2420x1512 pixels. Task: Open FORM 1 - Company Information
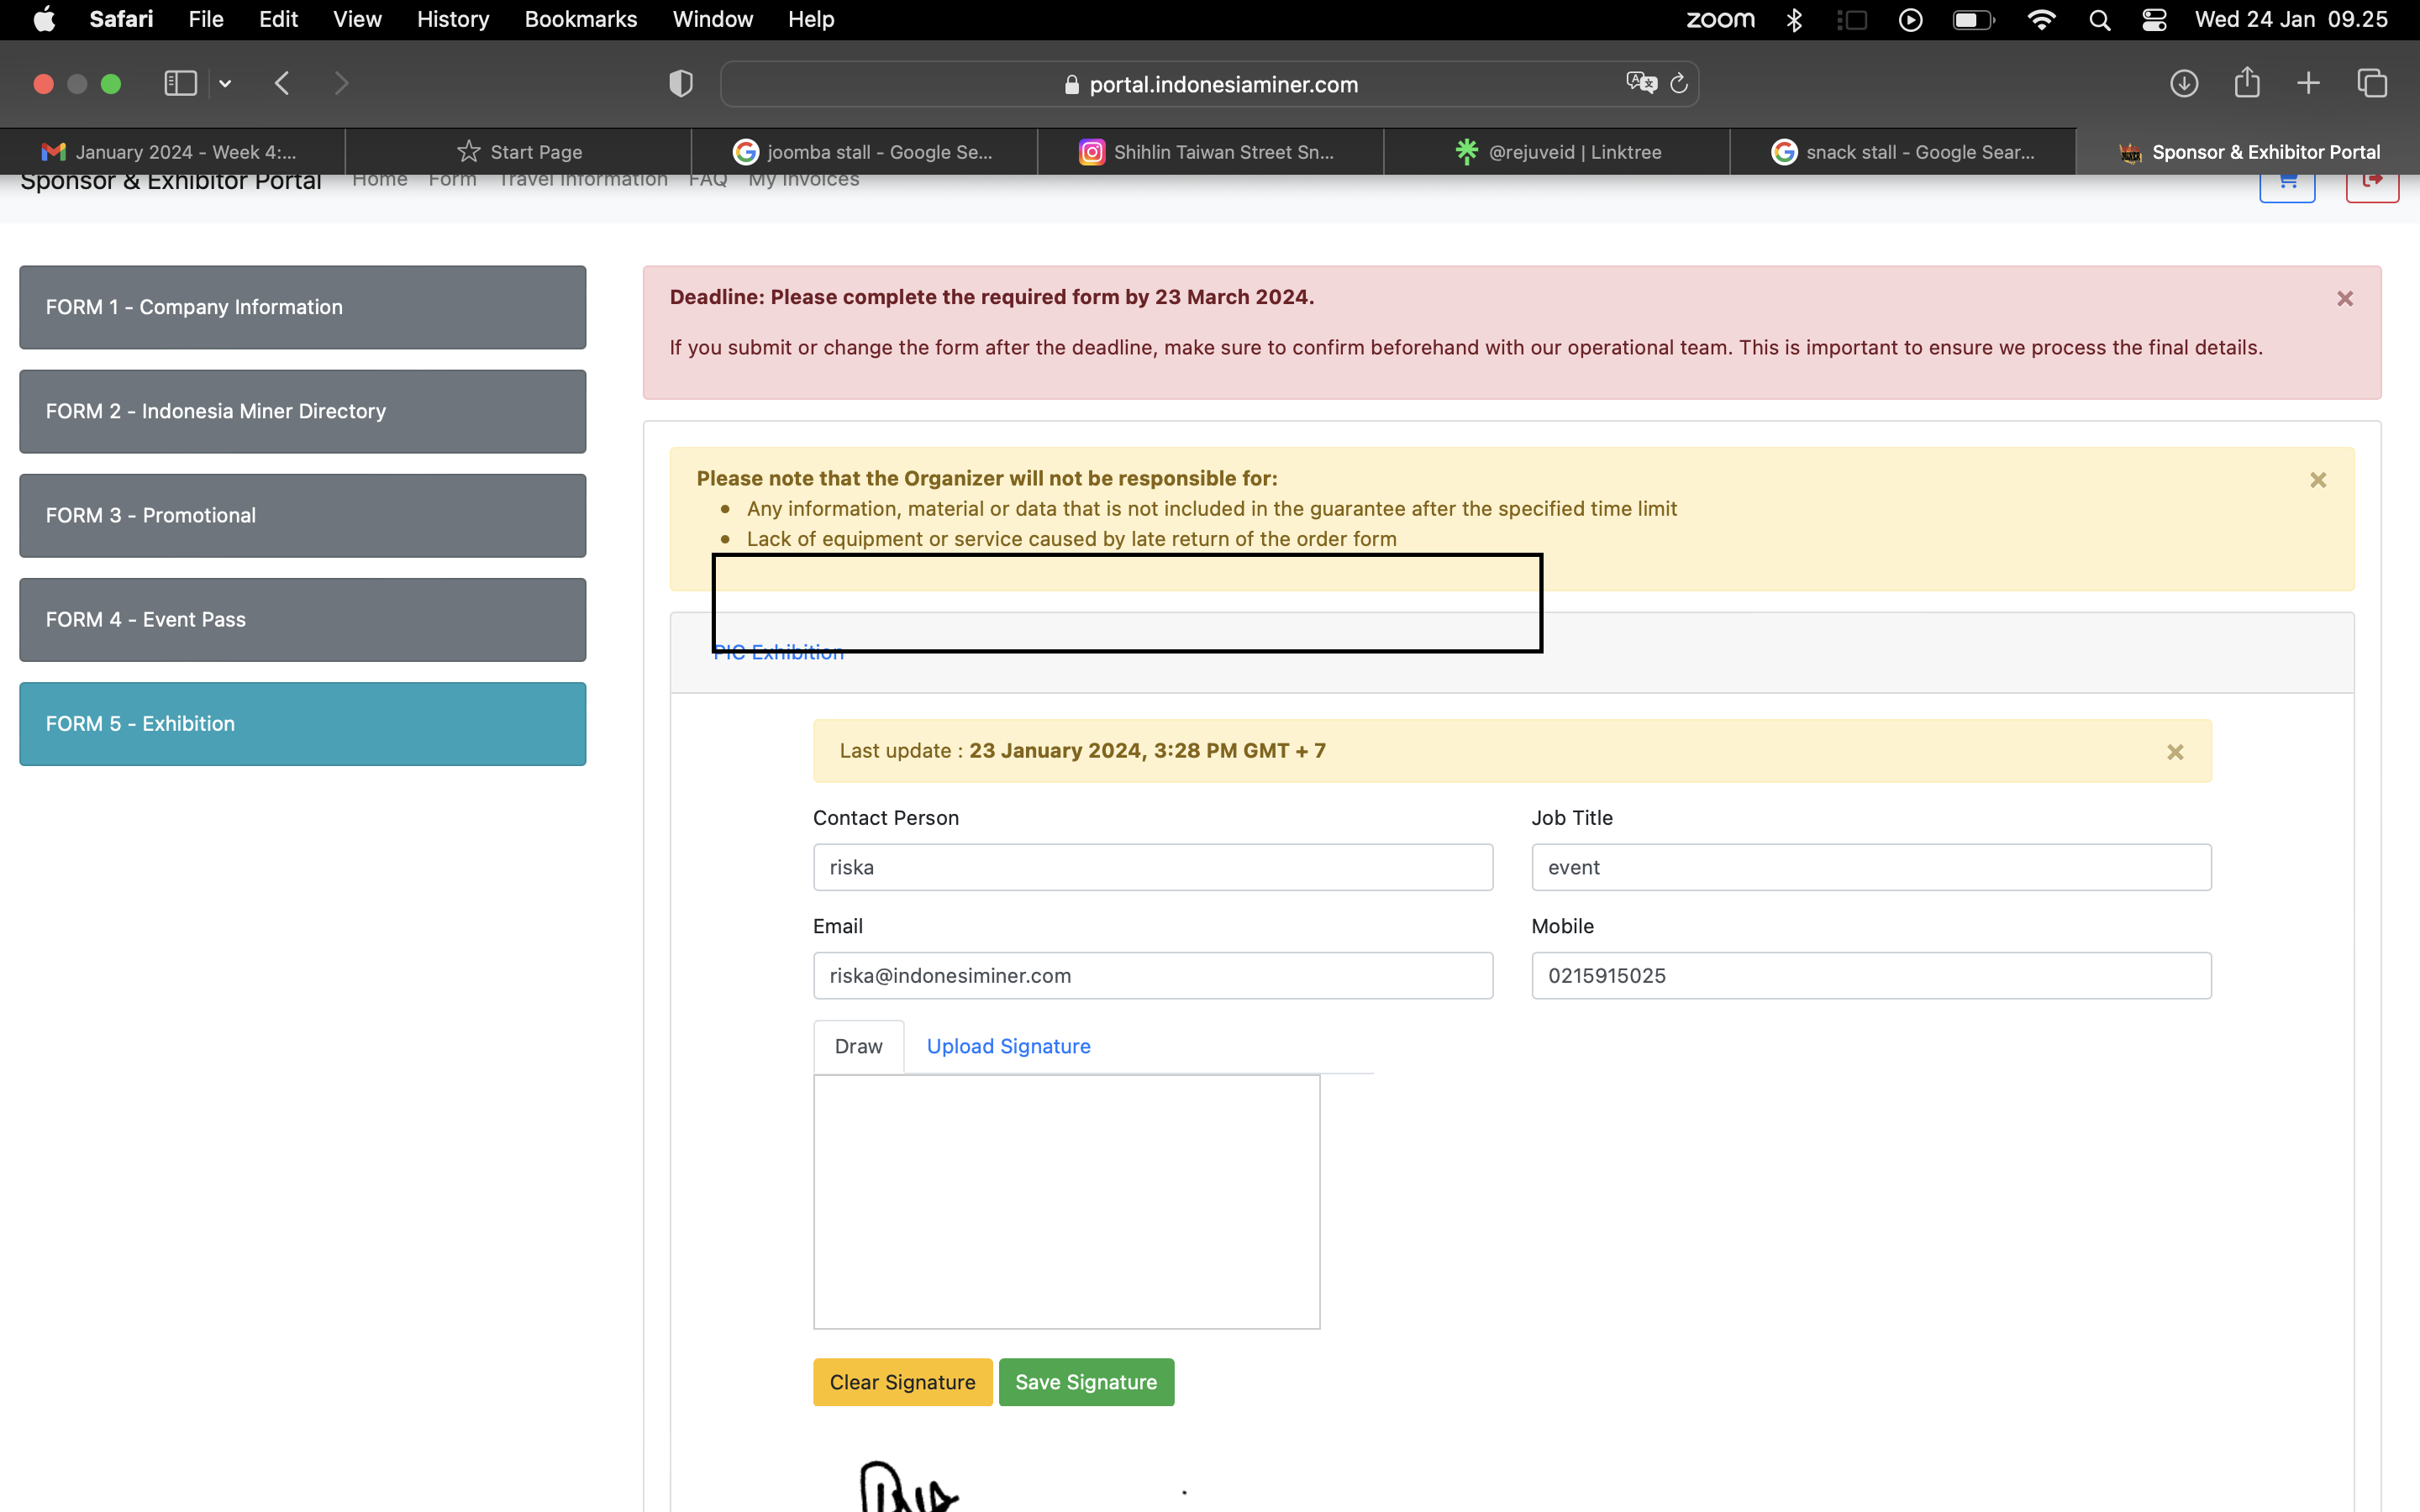point(303,307)
